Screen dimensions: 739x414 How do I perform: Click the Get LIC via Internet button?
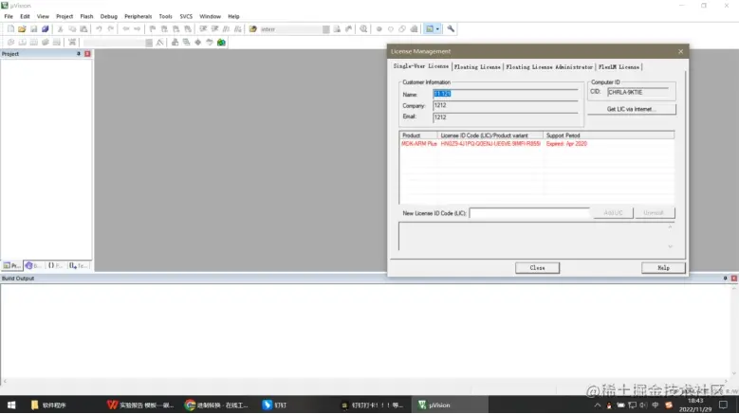pos(631,109)
